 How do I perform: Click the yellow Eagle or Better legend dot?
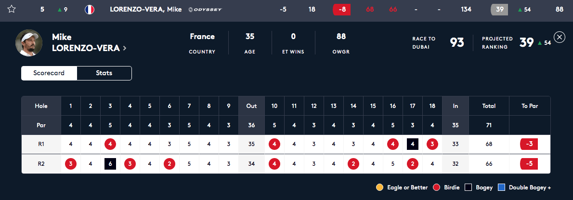(x=380, y=187)
